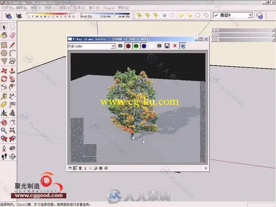Open the layer dropdown arrow

pyautogui.click(x=250, y=15)
